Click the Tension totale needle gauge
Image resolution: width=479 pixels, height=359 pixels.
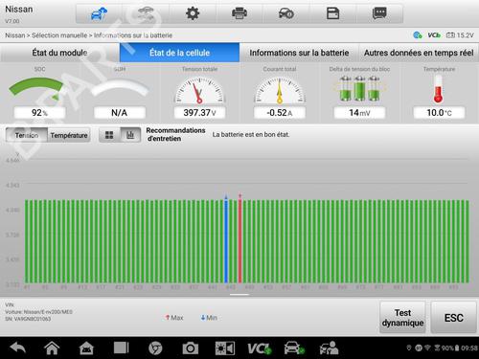(199, 91)
